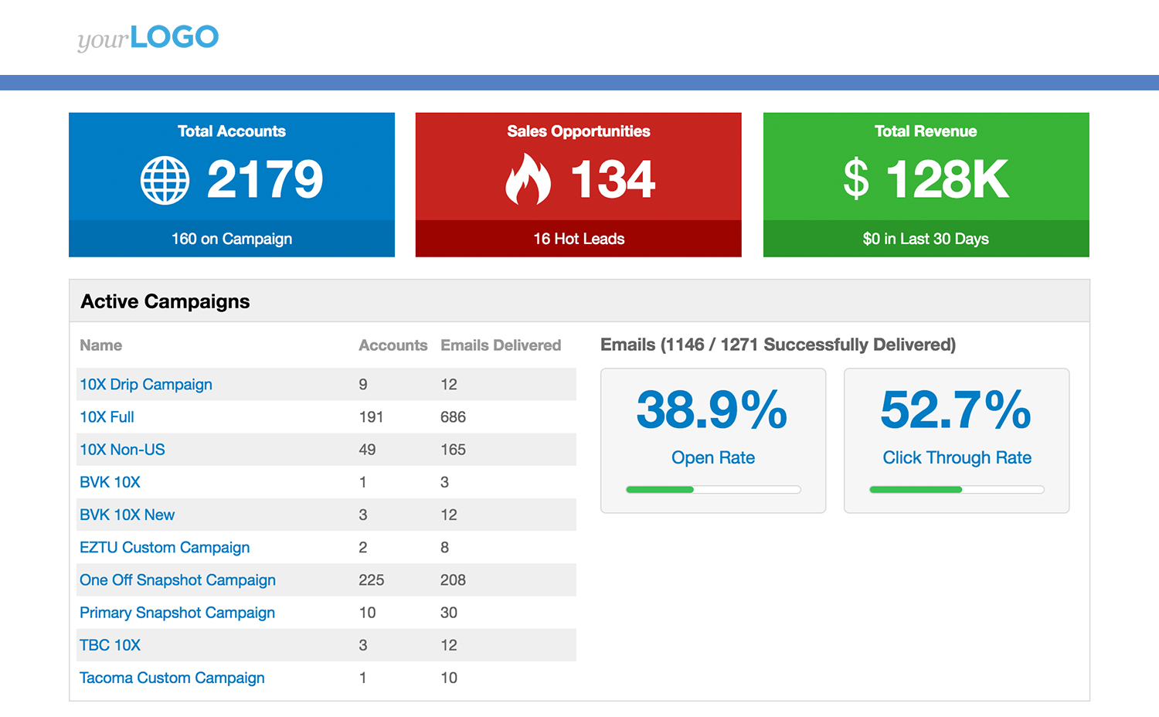Click the globe icon in Total Accounts
Screen dimensions: 1159x717
pos(165,181)
